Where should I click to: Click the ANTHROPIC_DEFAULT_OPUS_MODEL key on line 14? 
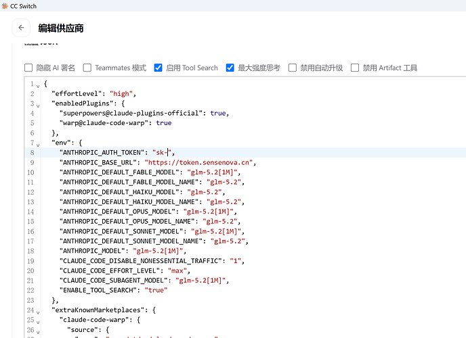117,212
